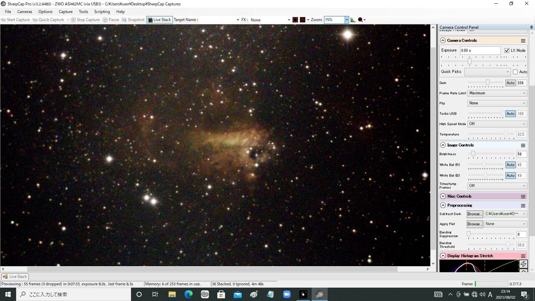Collapse the Image Controls section

click(443, 145)
